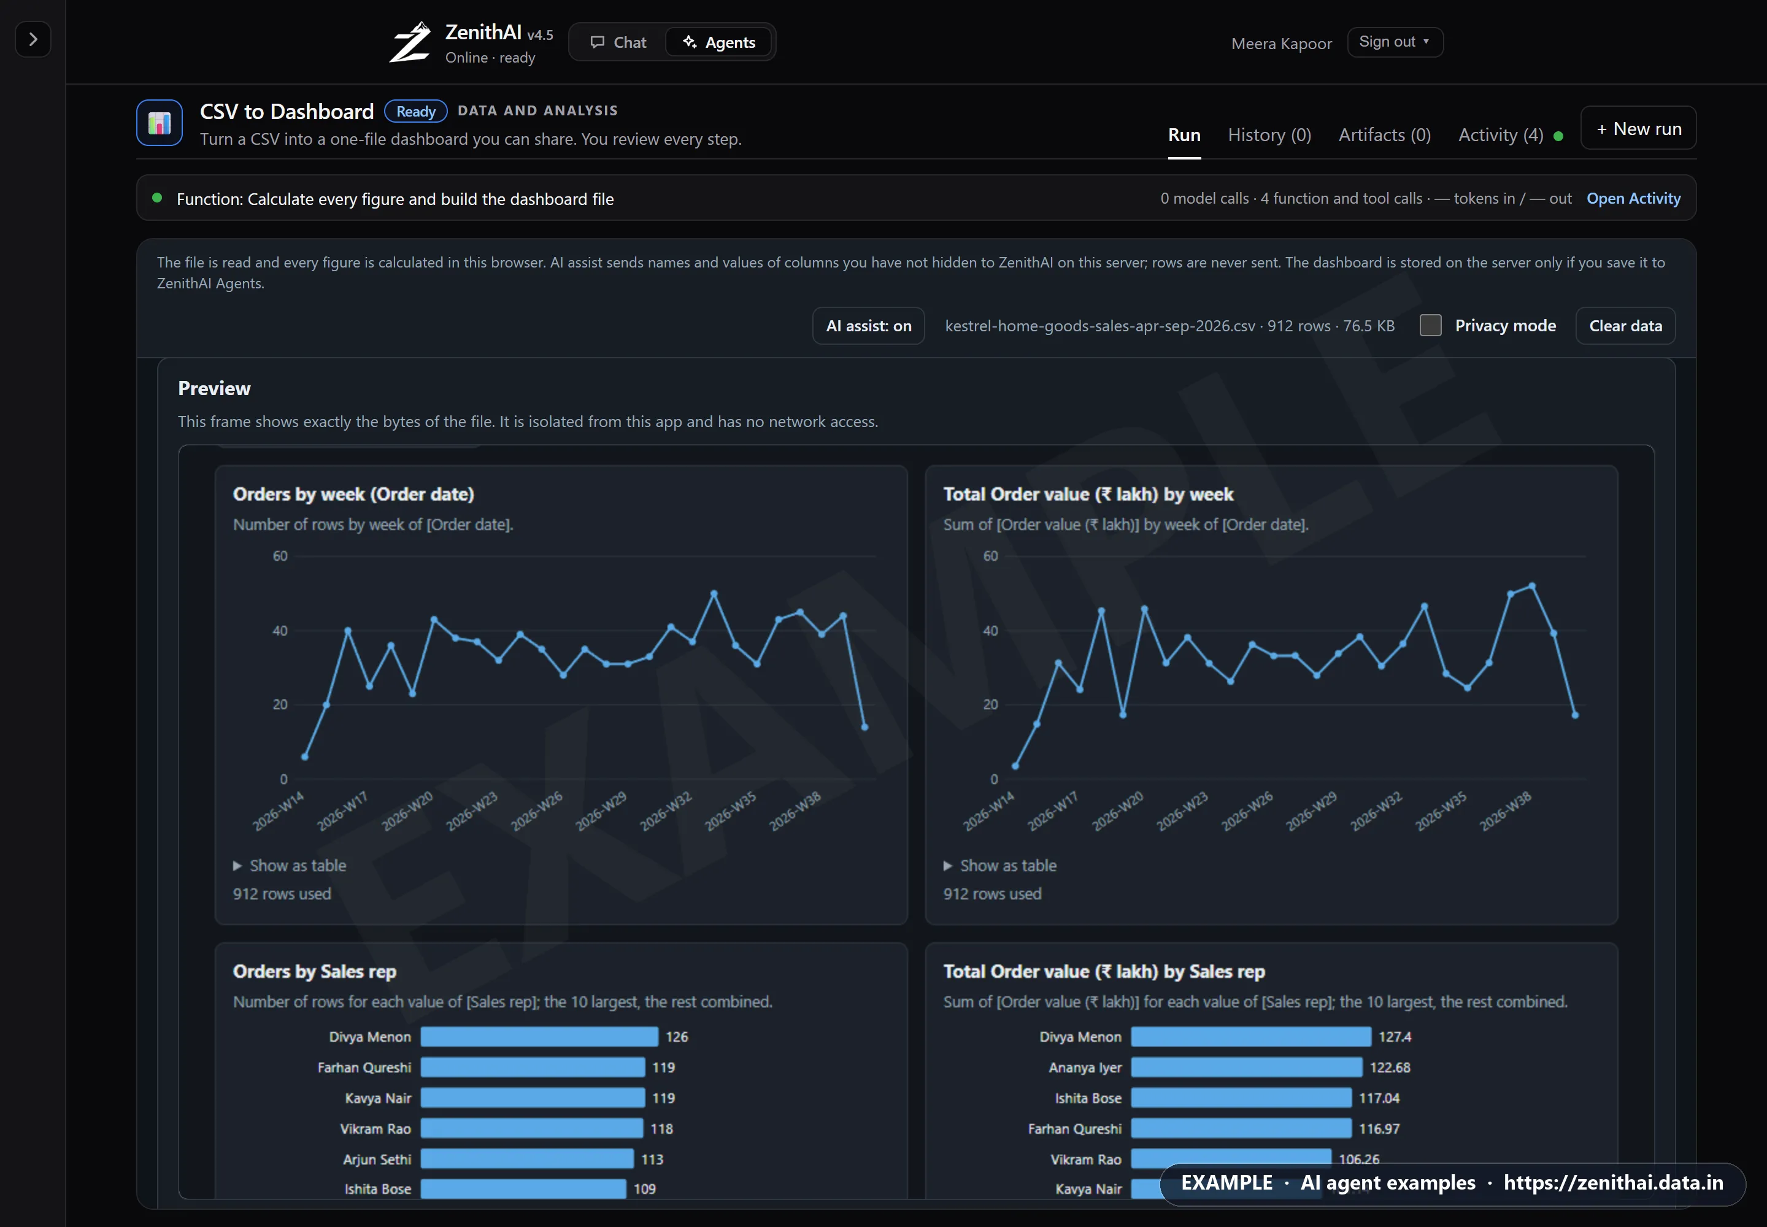Click the Ananya Iyer bar showing 122.68
Viewport: 1767px width, 1227px height.
coord(1245,1067)
